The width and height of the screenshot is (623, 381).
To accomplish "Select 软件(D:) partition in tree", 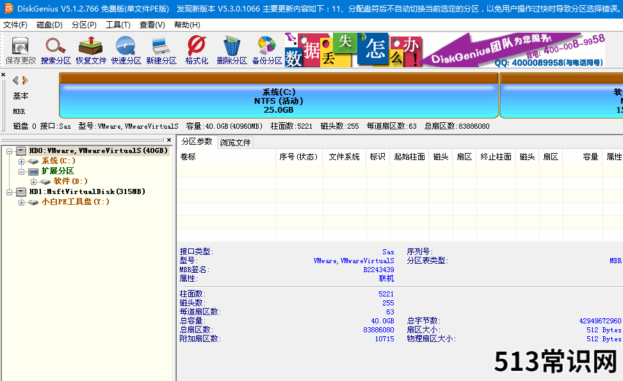I will tap(70, 182).
